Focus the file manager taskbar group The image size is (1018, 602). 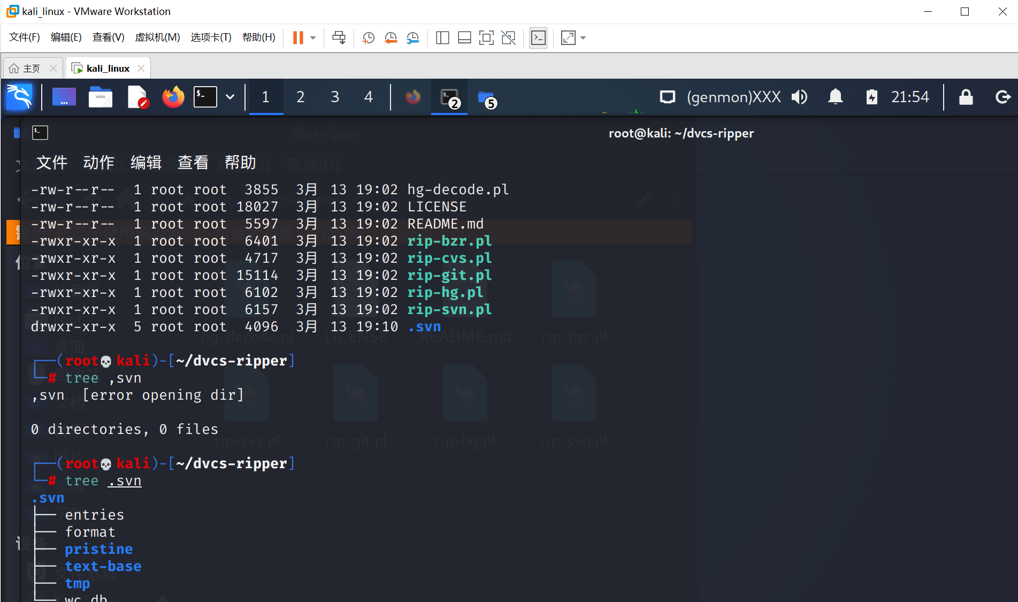click(486, 97)
